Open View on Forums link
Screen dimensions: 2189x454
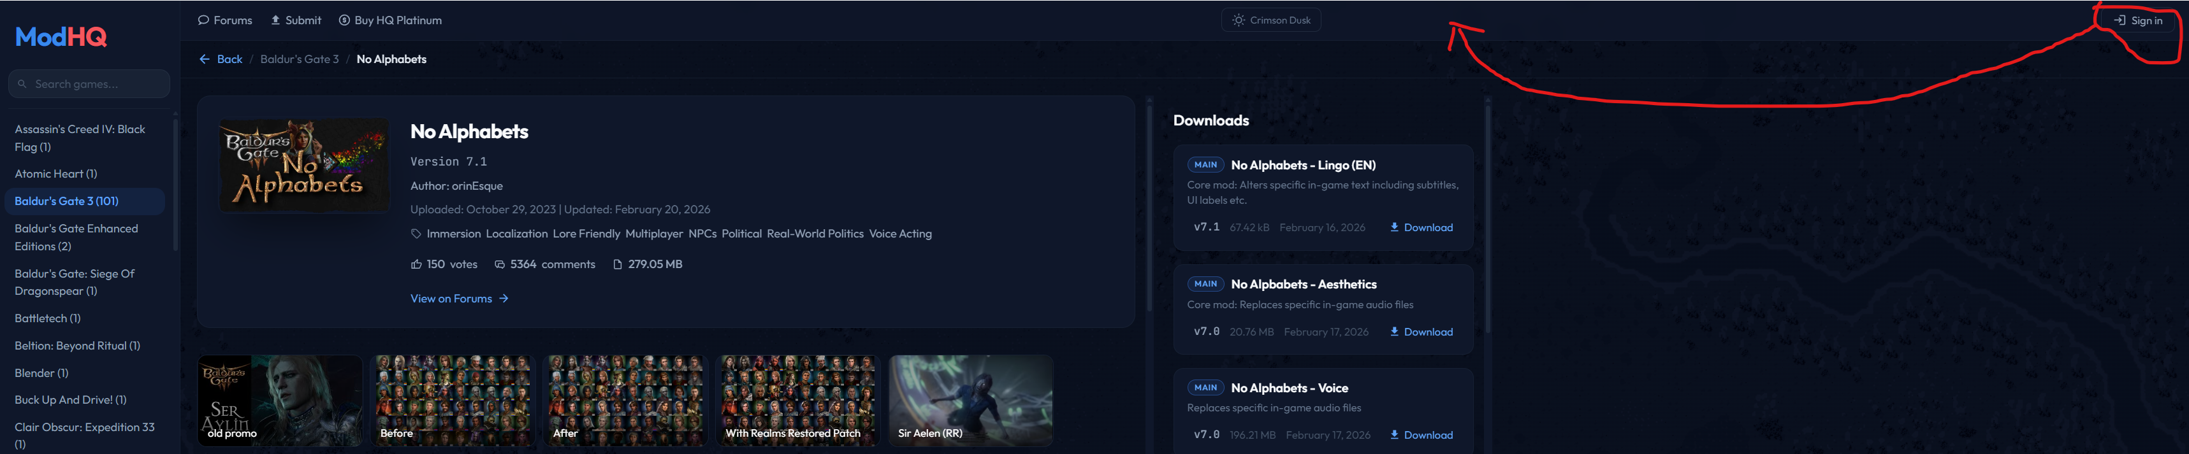pos(460,299)
